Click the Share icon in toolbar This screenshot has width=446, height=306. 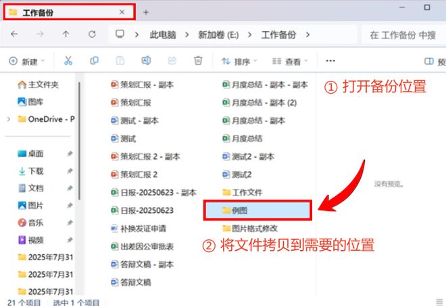pyautogui.click(x=172, y=61)
